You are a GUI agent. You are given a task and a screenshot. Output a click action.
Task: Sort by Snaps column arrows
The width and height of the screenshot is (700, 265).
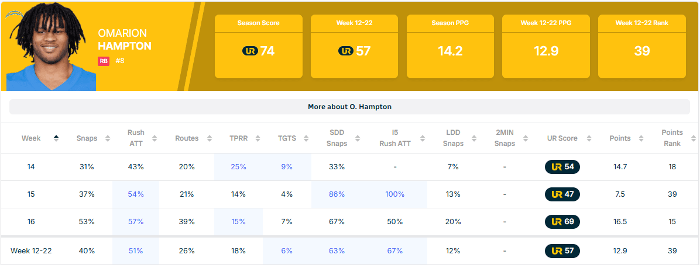click(108, 138)
